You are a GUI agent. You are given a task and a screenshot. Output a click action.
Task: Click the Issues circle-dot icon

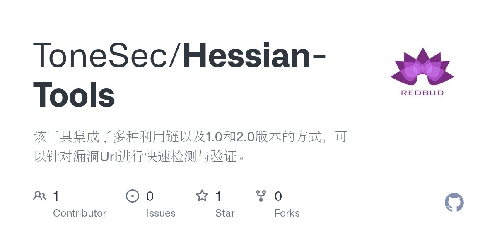click(132, 196)
